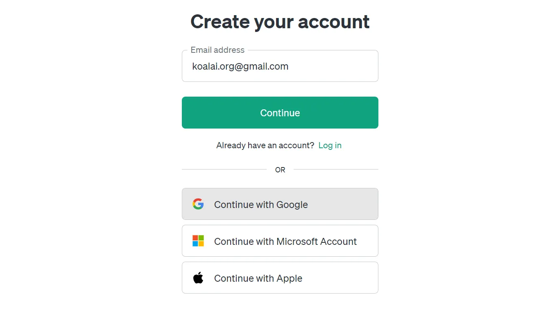Click the OR divider text
559x312 pixels.
click(280, 170)
